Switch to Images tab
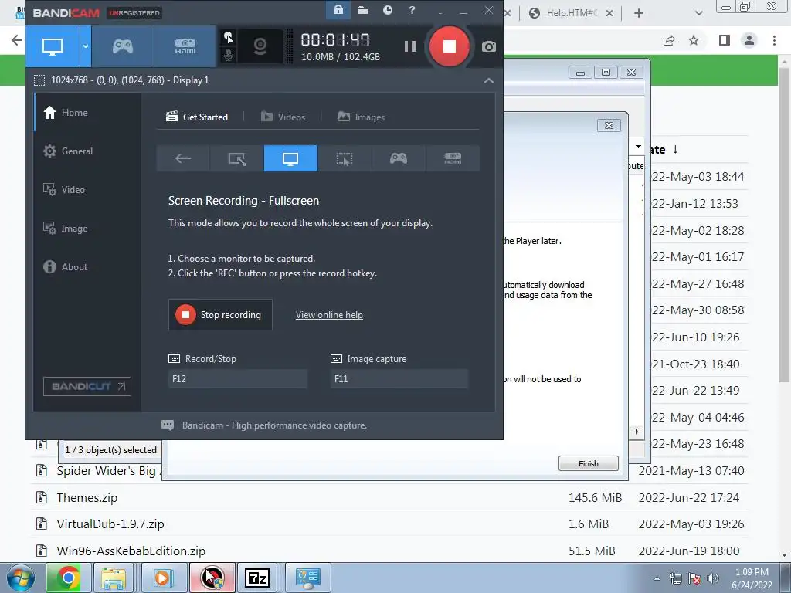Image resolution: width=791 pixels, height=593 pixels. point(362,117)
